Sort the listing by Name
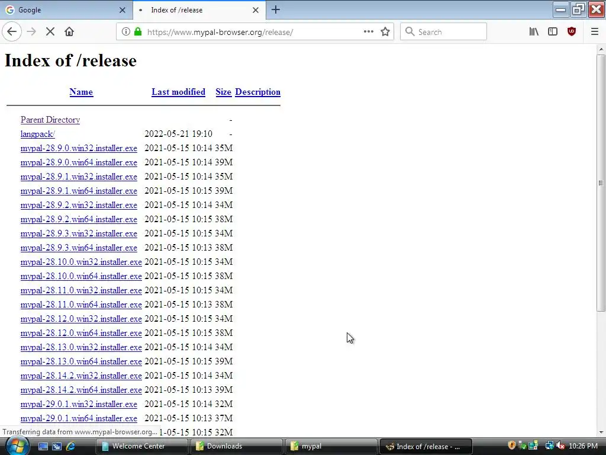 81,92
